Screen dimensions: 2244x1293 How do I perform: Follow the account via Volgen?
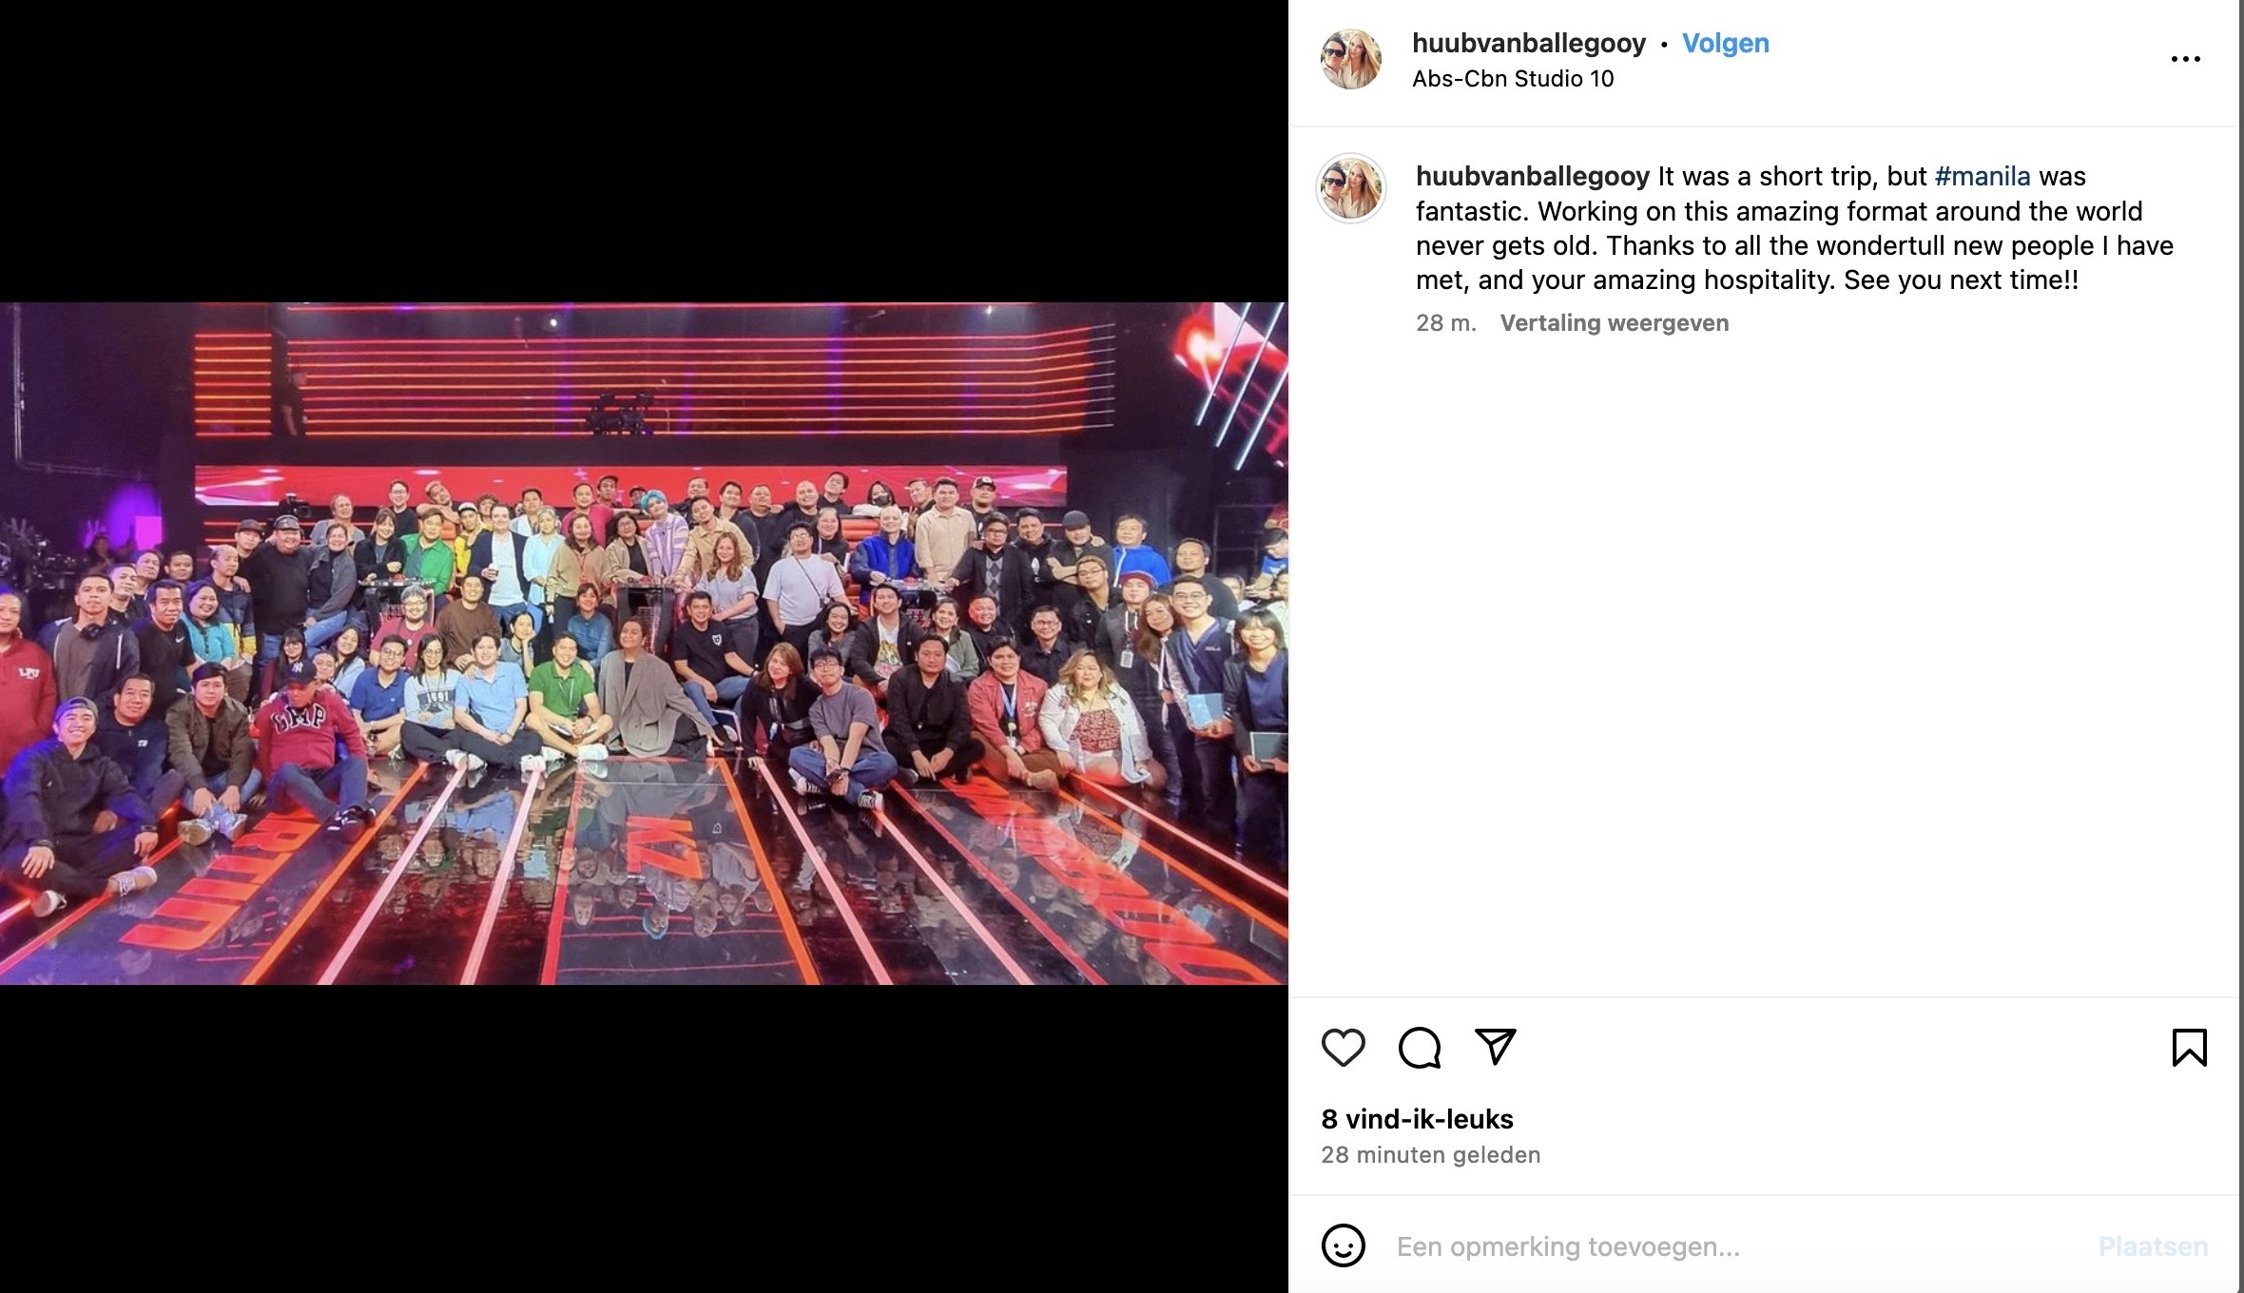(1725, 43)
